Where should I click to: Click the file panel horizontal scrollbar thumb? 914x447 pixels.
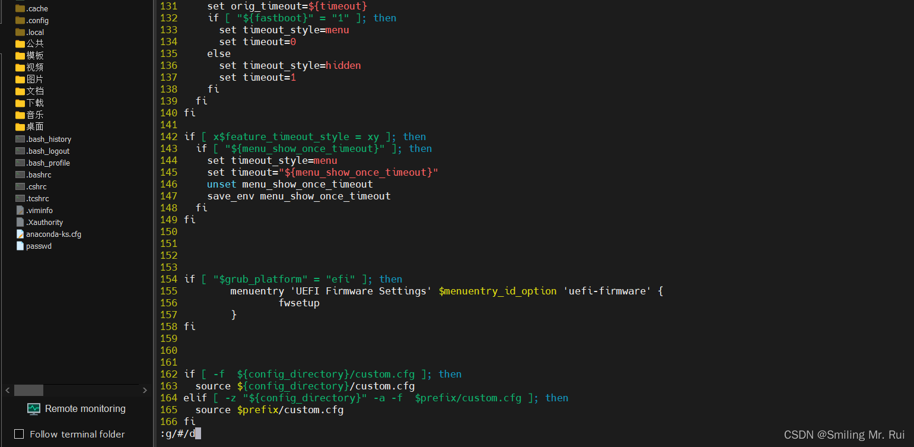28,391
